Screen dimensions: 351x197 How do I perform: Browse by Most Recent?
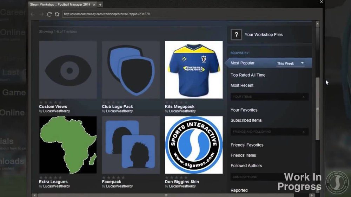[242, 85]
